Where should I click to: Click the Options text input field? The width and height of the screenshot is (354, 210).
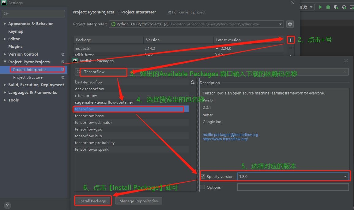point(293,187)
